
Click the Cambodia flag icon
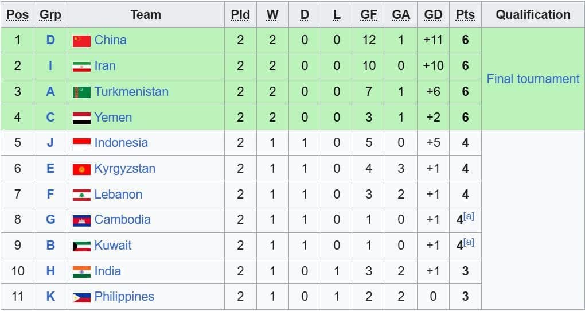[81, 220]
